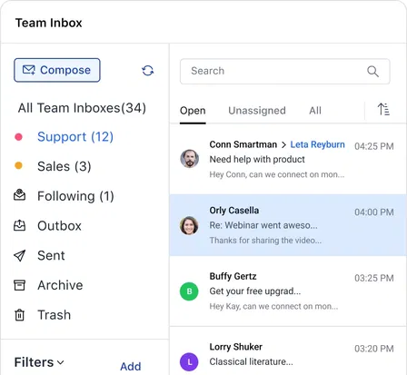
Task: Open the Trash folder
Action: pyautogui.click(x=54, y=315)
